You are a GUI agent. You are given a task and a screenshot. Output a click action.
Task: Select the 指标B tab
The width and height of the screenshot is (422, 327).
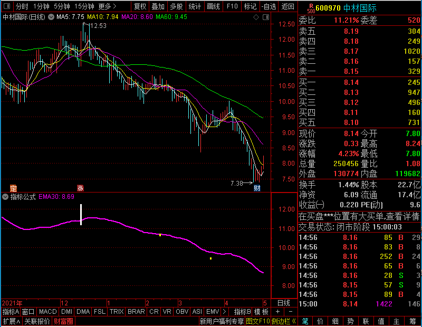point(242,312)
